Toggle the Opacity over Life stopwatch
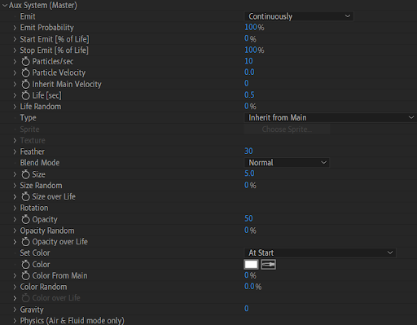 25,242
